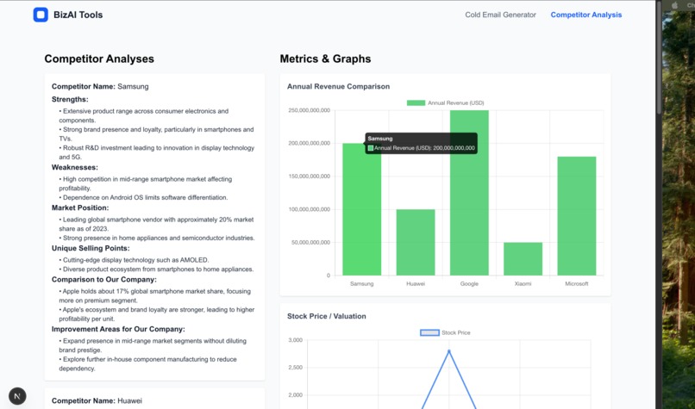The height and width of the screenshot is (409, 695).
Task: Click the Google revenue bar
Action: [x=469, y=193]
